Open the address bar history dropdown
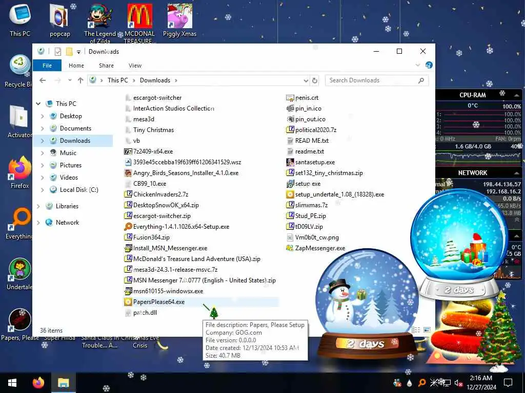 coord(306,80)
